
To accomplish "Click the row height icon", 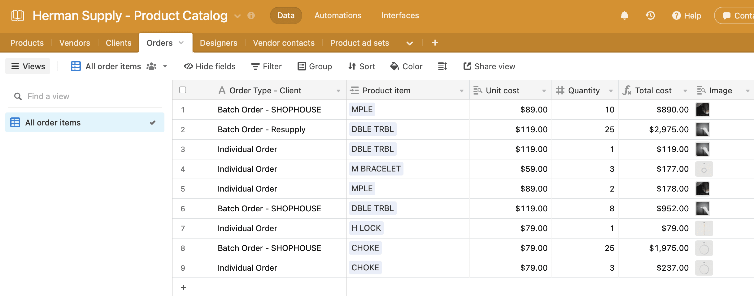I will 442,66.
